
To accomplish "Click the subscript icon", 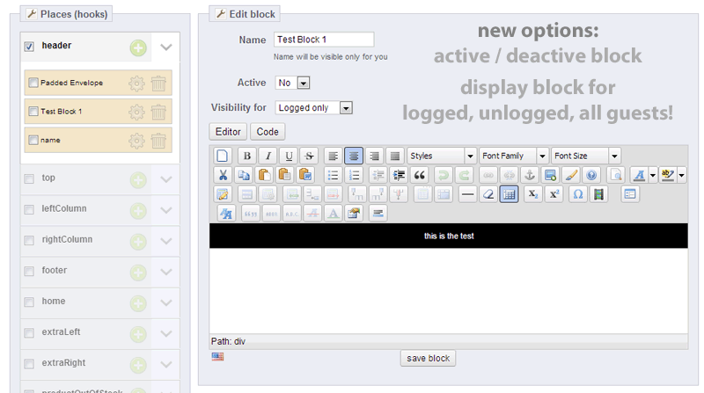I will pyautogui.click(x=532, y=194).
